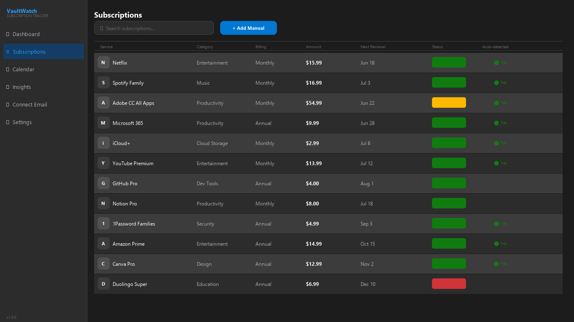Click the Auto-detected column header
This screenshot has width=574, height=322.
pos(495,47)
